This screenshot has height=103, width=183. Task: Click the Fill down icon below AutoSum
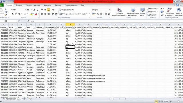(x=162, y=12)
